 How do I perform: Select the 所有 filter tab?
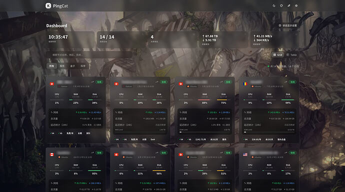(51, 66)
